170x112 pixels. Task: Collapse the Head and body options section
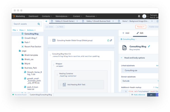click(x=121, y=58)
